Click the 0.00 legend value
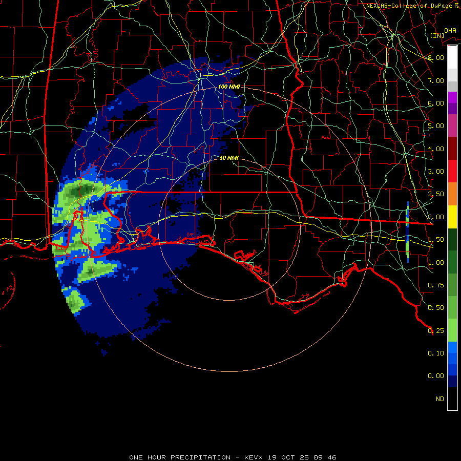The image size is (461, 461). [436, 376]
